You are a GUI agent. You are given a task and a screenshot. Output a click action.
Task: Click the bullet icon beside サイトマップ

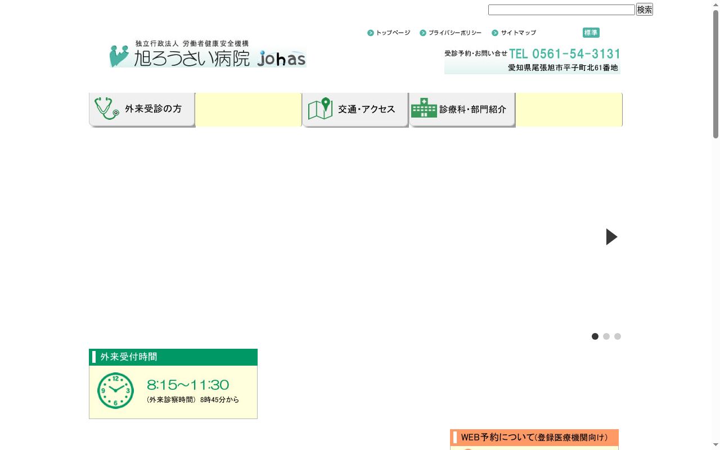(495, 33)
